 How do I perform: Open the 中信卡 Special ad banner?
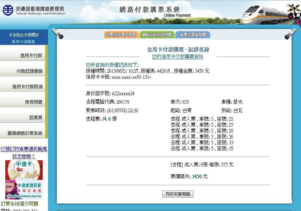24,170
